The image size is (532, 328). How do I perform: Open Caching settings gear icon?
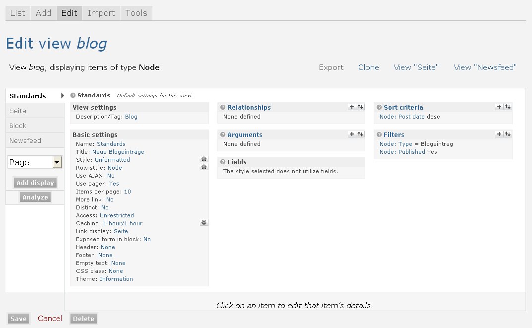[204, 223]
